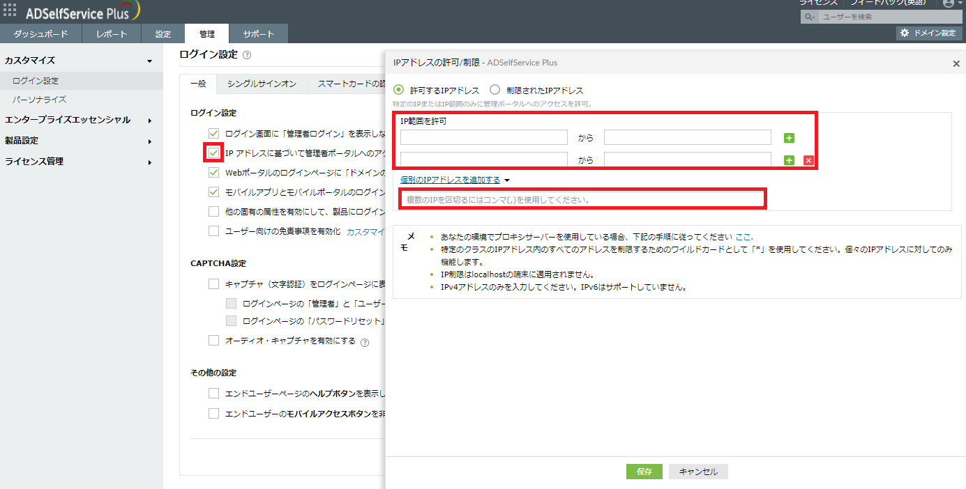Click ドメイン設定 button
The image size is (966, 489).
click(929, 33)
